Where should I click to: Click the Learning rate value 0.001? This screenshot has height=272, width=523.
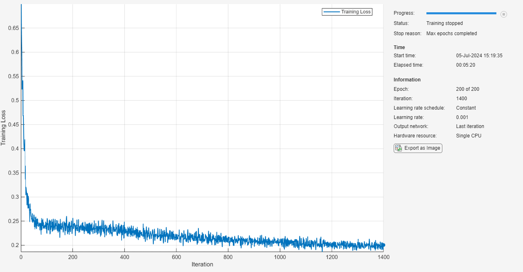click(x=462, y=117)
